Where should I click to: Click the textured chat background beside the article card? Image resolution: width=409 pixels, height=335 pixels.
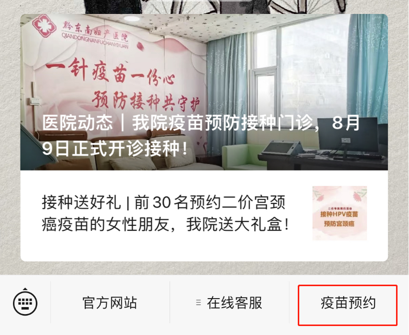click(10, 144)
